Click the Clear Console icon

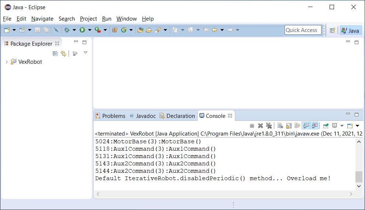(281, 126)
